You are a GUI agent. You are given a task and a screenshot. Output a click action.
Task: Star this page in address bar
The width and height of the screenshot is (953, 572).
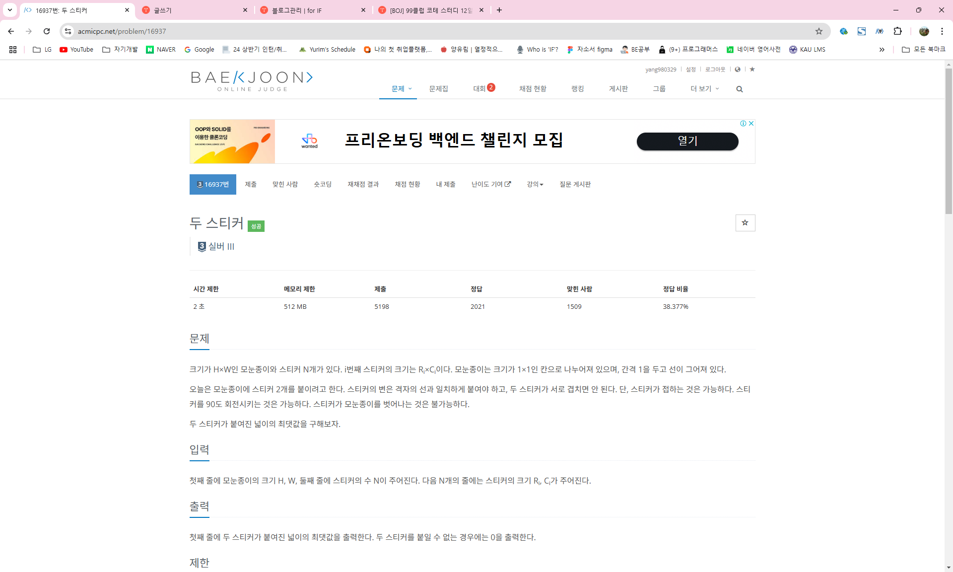pos(818,31)
